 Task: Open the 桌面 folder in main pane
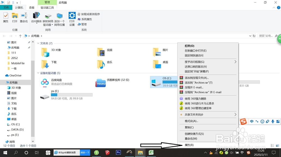click(x=157, y=64)
